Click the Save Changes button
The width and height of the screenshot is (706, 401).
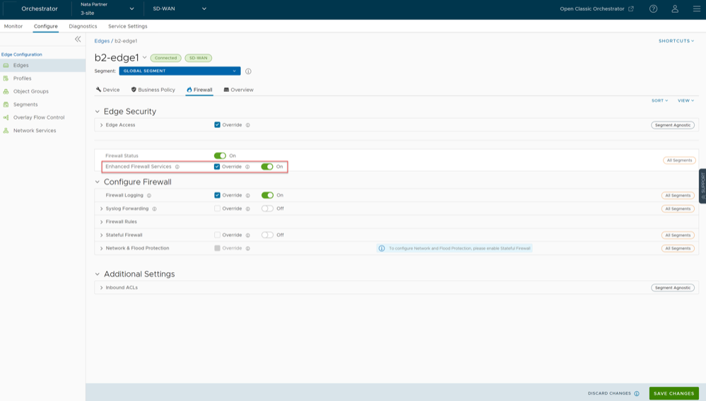[673, 393]
